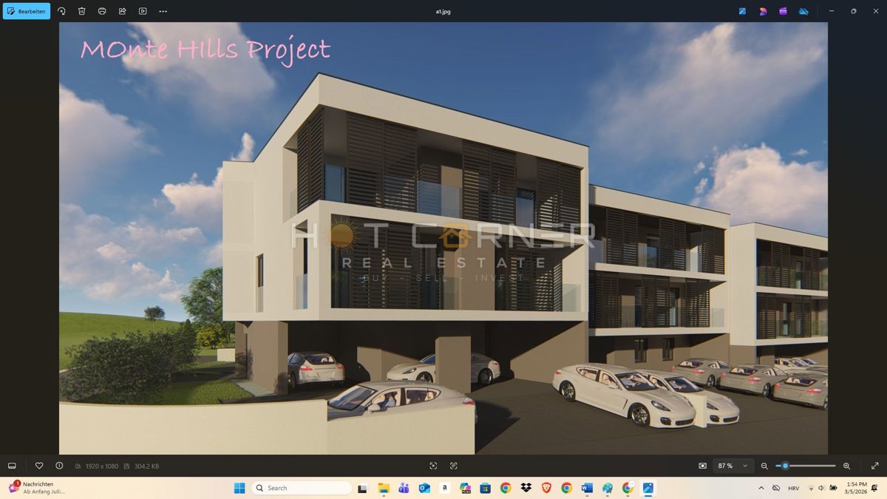Mark the photo as favorite with heart

click(39, 466)
